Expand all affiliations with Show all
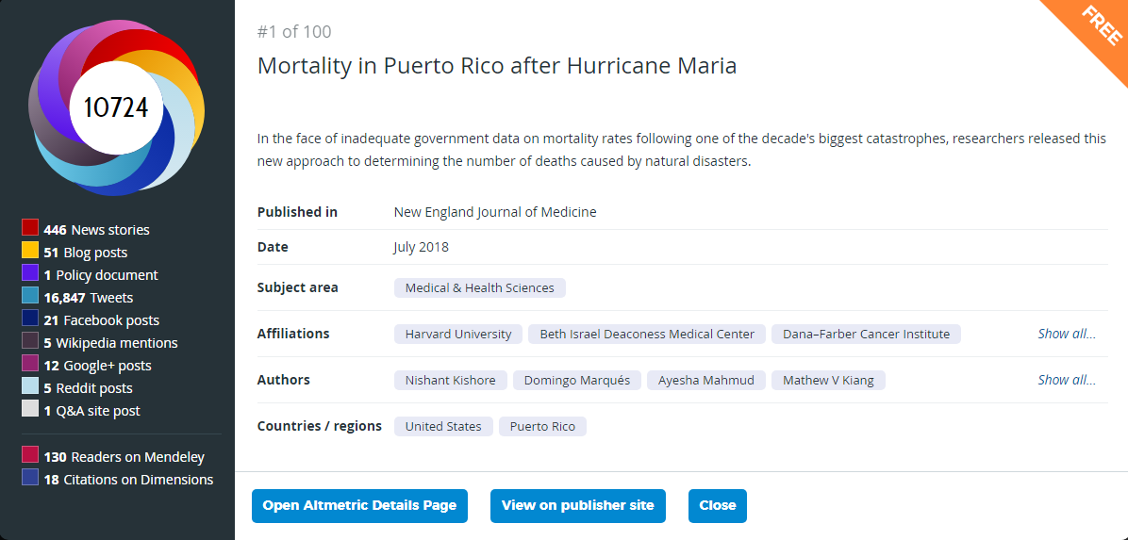The width and height of the screenshot is (1128, 540). pyautogui.click(x=1066, y=334)
